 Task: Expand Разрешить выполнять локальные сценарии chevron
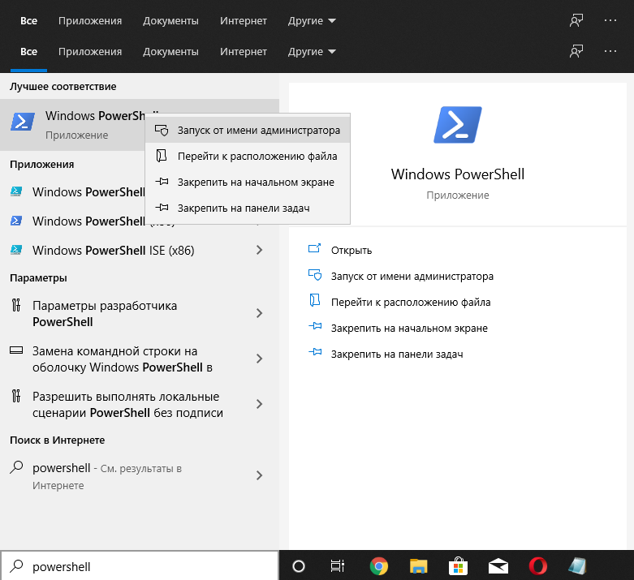coord(260,404)
